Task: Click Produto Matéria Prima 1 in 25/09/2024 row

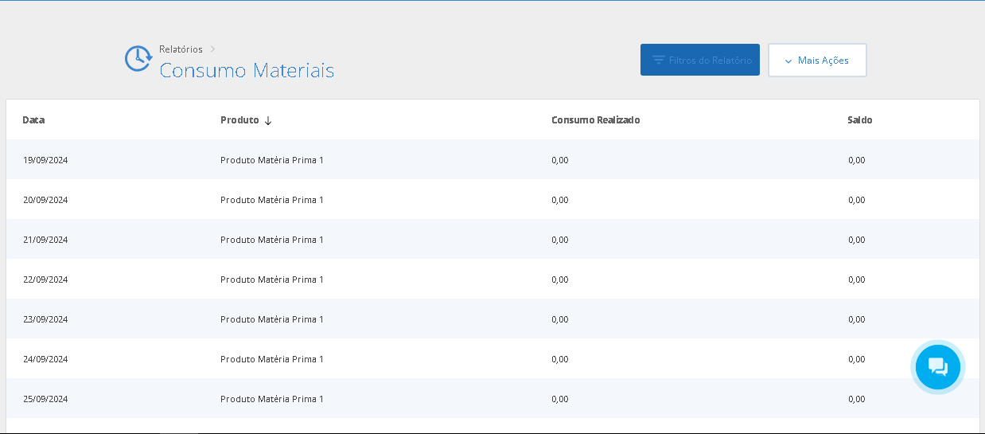Action: point(272,399)
